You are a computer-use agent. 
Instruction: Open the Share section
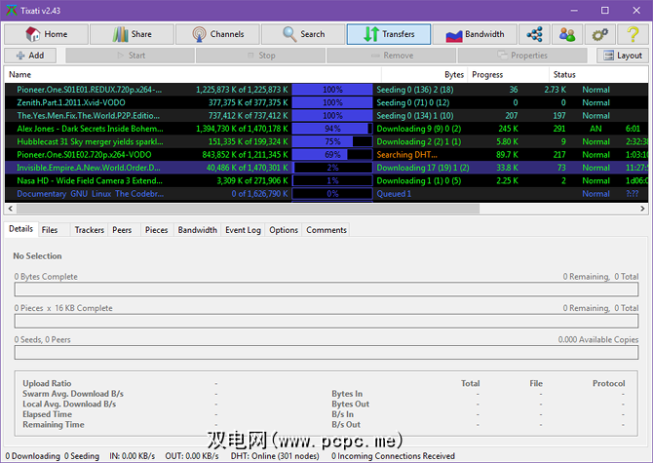click(x=131, y=34)
